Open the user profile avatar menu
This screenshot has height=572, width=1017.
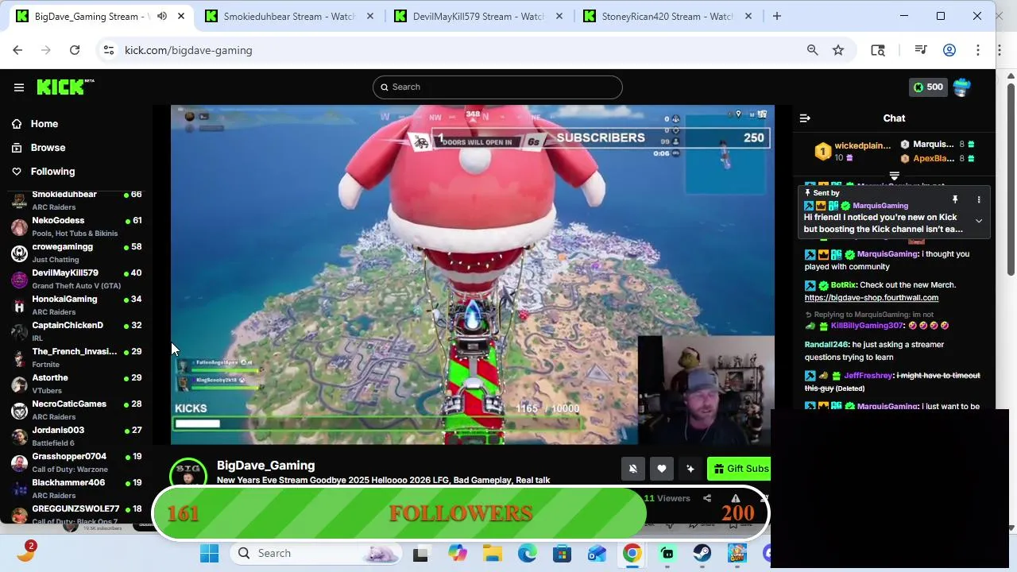click(x=961, y=87)
